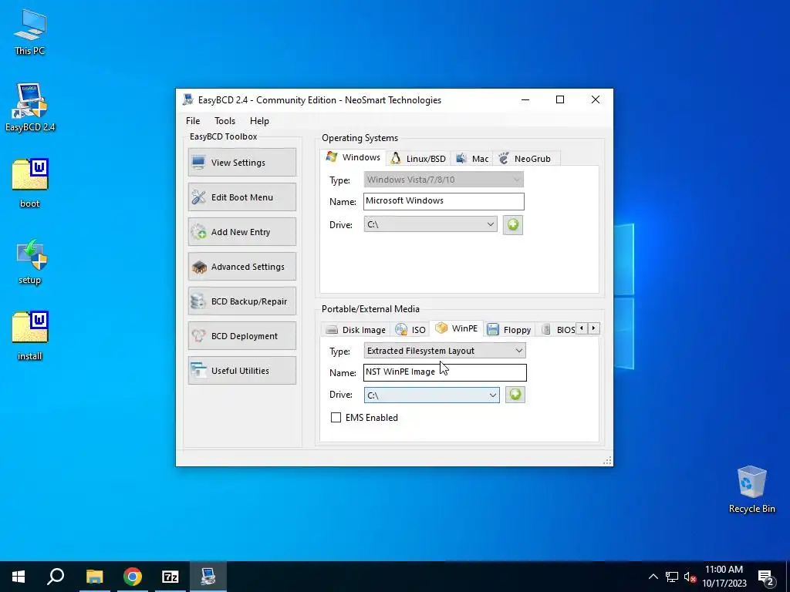The height and width of the screenshot is (592, 790).
Task: Open This PC desktop icon
Action: coord(30,32)
